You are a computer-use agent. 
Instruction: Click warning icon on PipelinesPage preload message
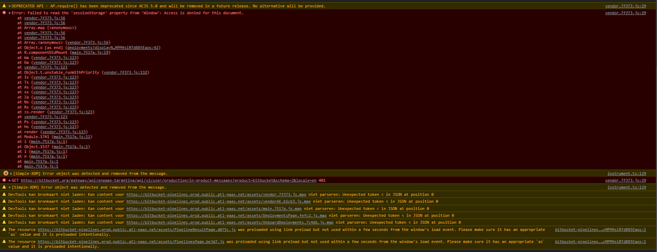(x=4, y=241)
